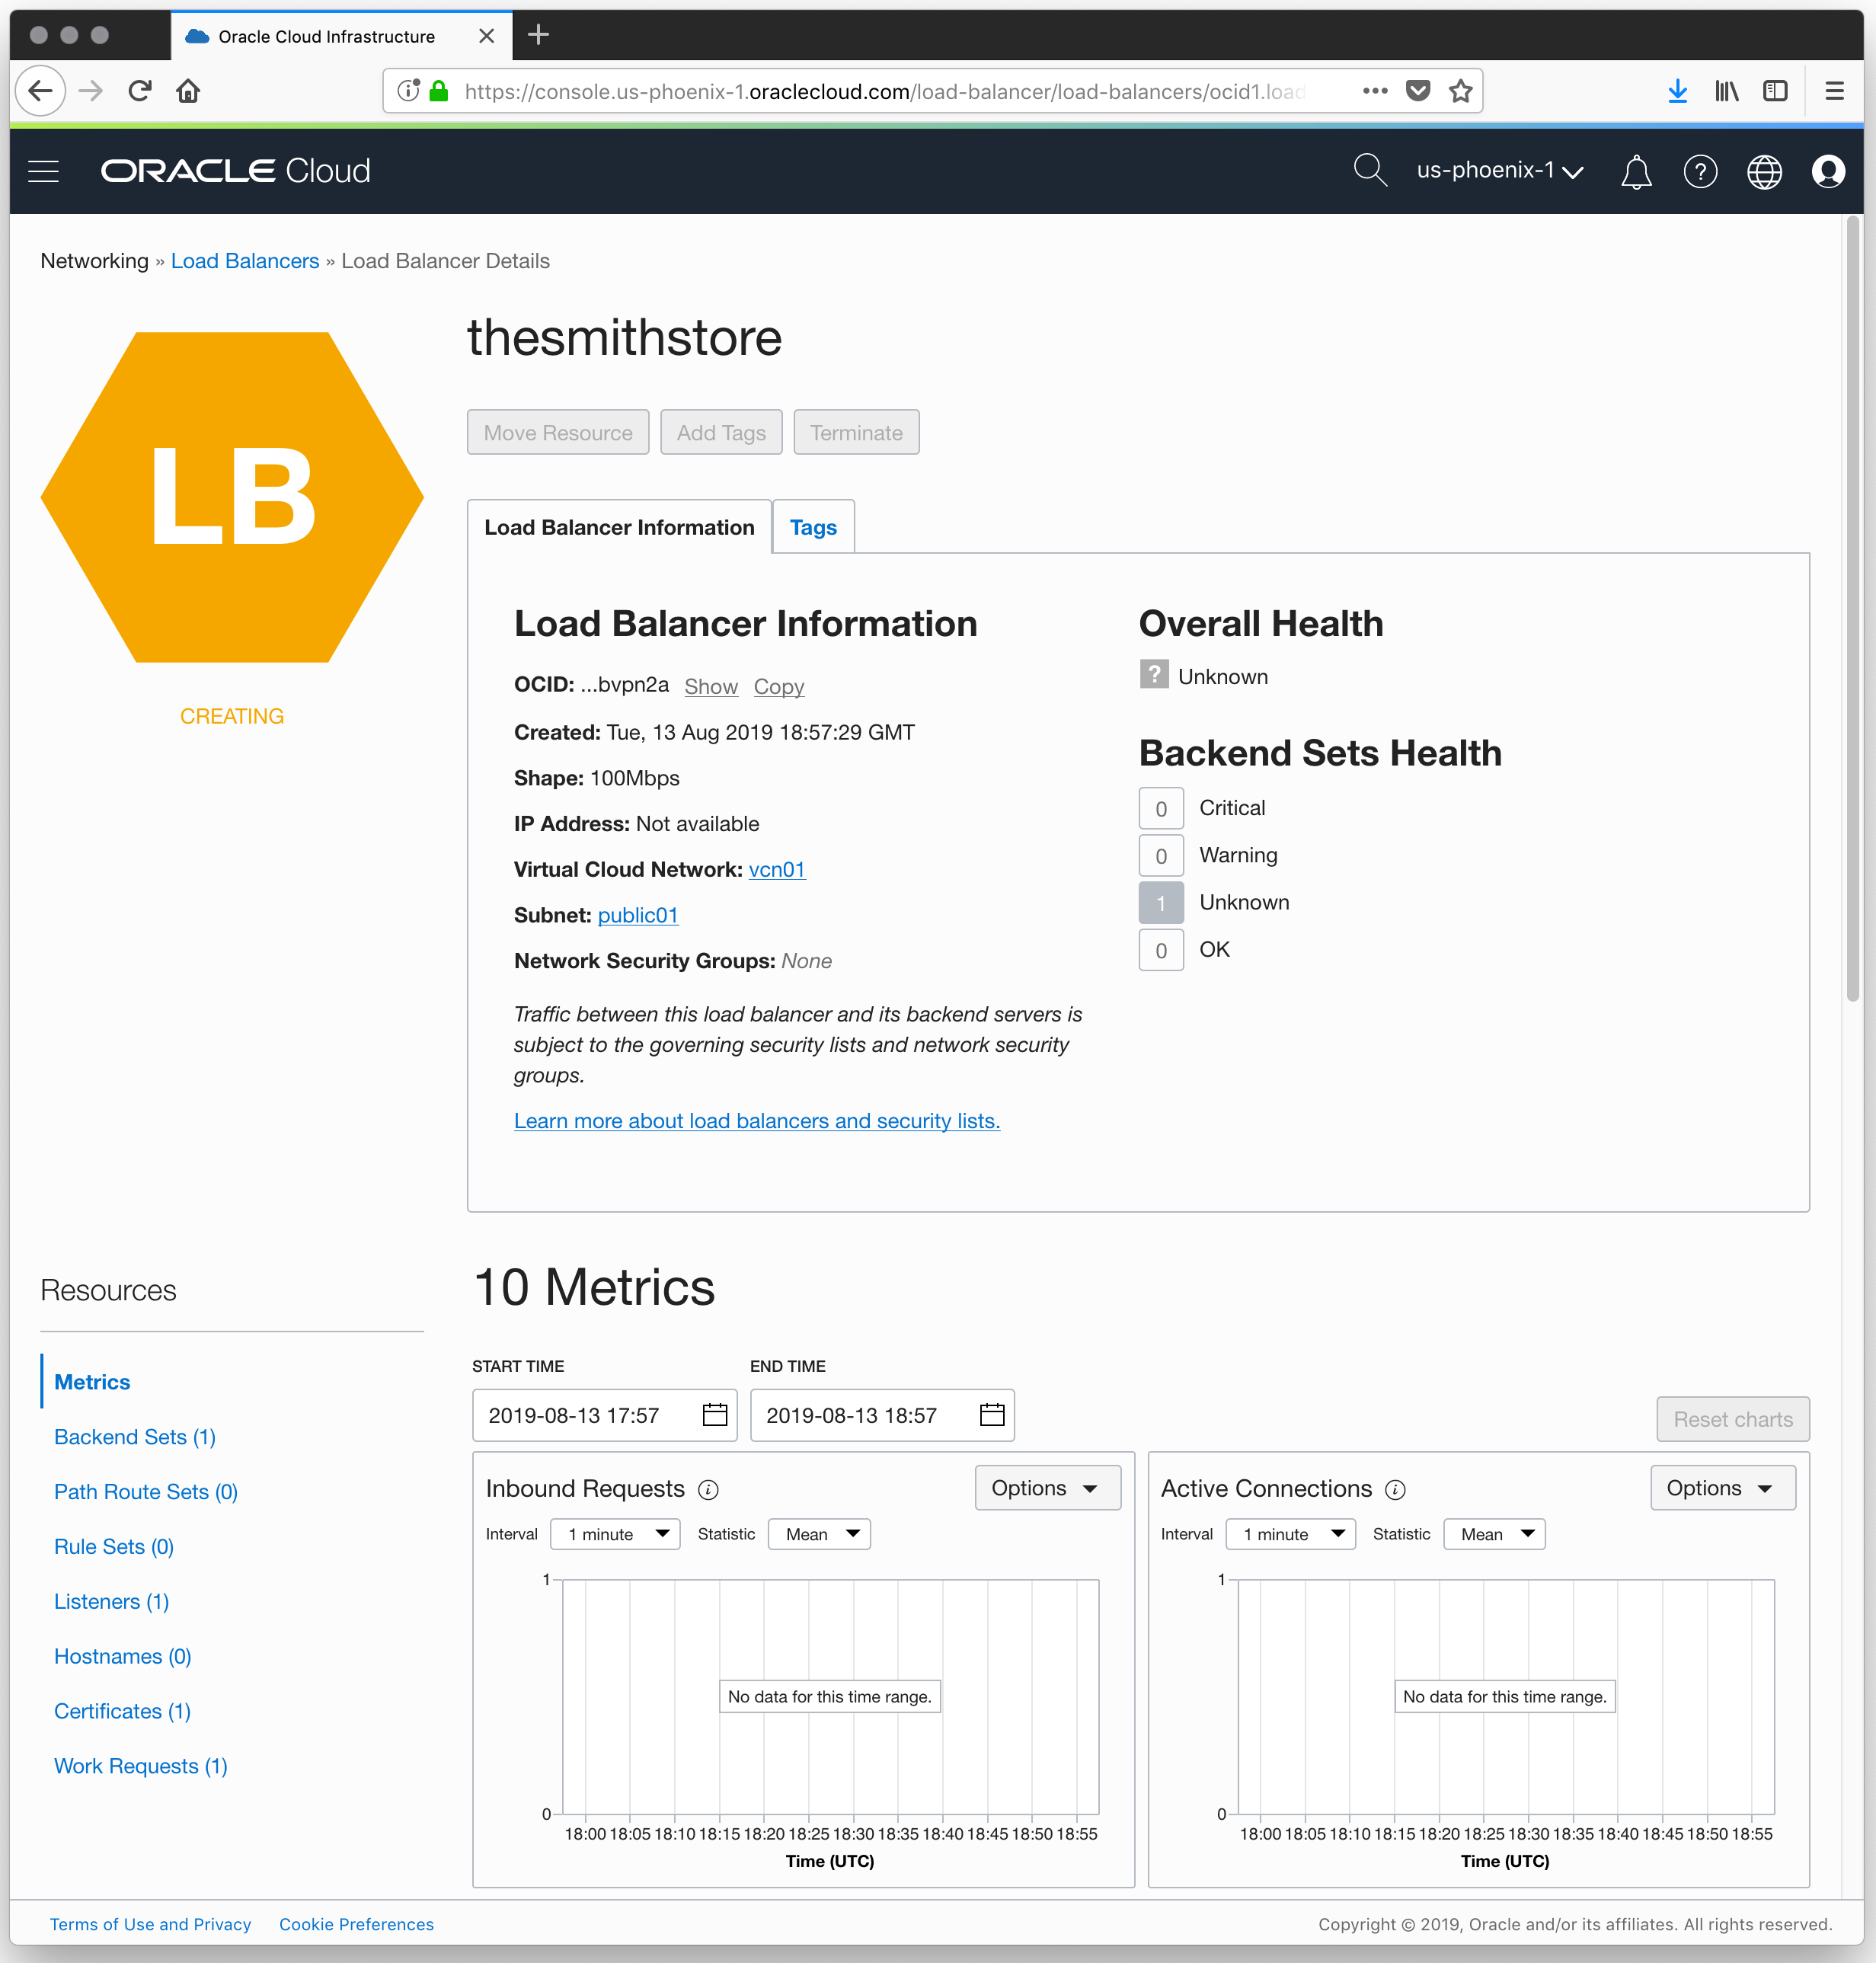The image size is (1876, 1963).
Task: Expand the us-phoenix-1 region dropdown
Action: (1499, 171)
